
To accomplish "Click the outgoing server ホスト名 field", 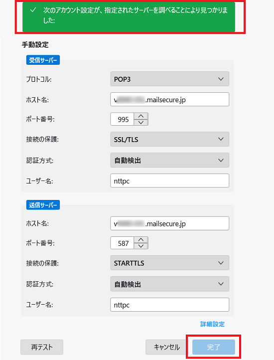I will [x=169, y=223].
